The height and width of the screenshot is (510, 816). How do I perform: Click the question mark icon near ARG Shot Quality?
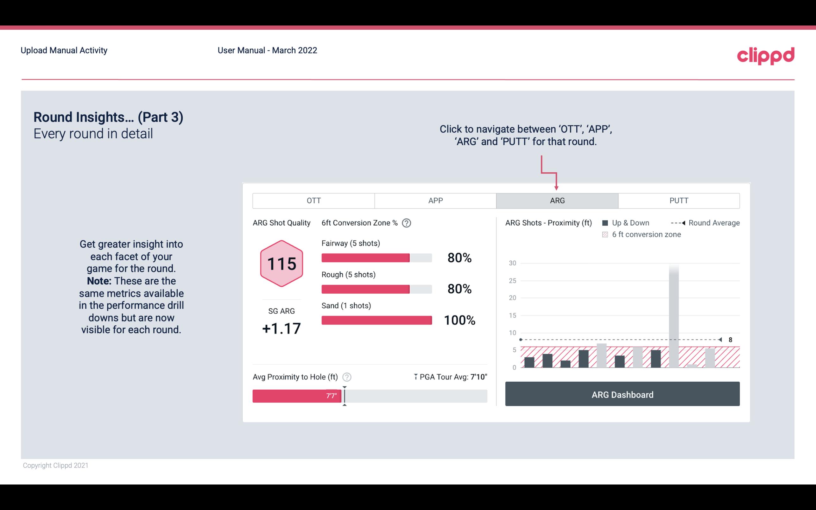pyautogui.click(x=408, y=223)
